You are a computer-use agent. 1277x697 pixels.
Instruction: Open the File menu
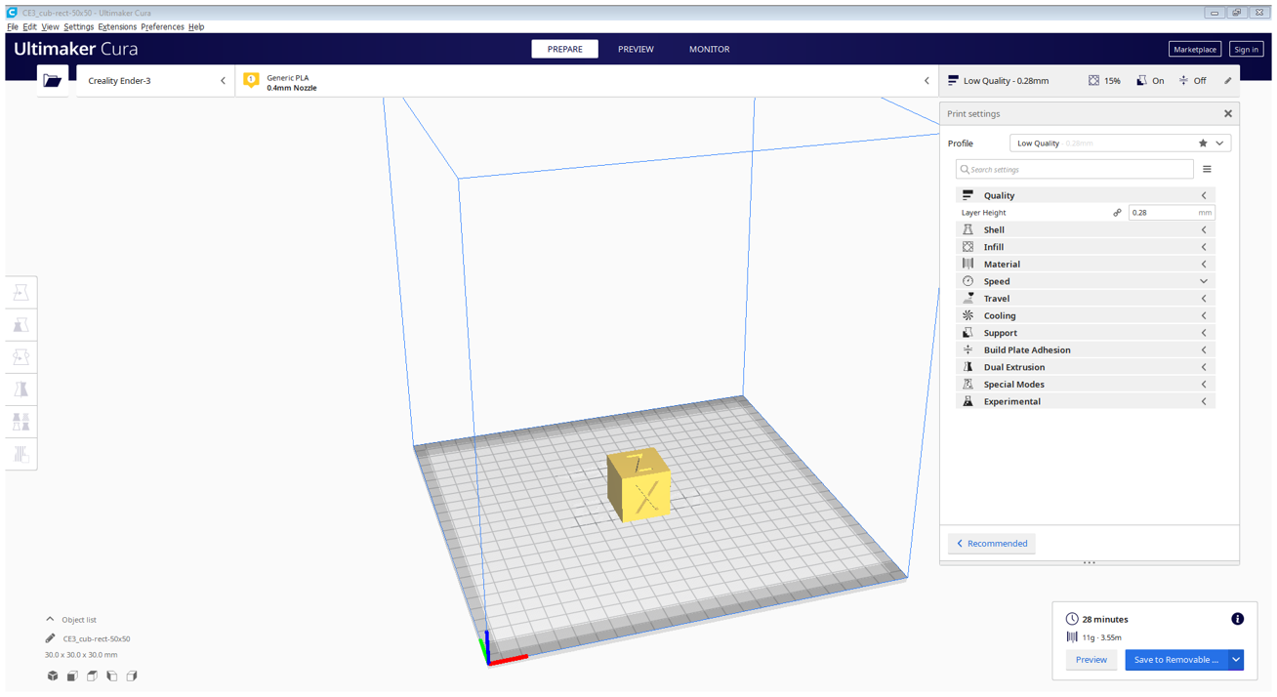tap(13, 27)
